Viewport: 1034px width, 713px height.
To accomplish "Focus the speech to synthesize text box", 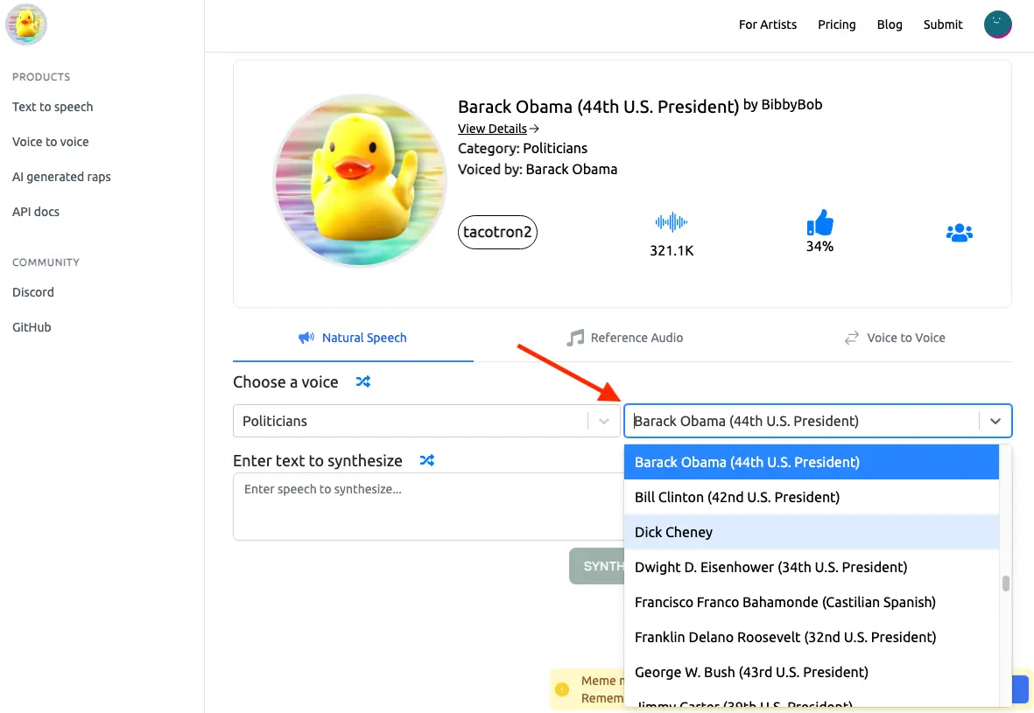I will 429,506.
